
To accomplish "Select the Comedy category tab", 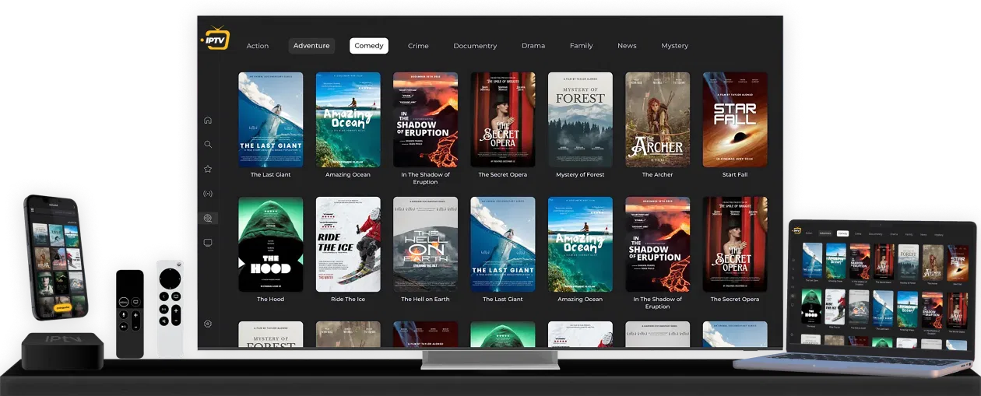I will (x=369, y=46).
